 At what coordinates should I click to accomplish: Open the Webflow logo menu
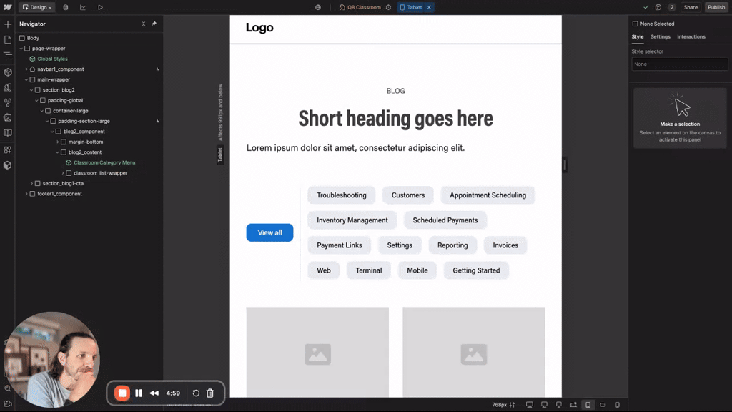7,7
